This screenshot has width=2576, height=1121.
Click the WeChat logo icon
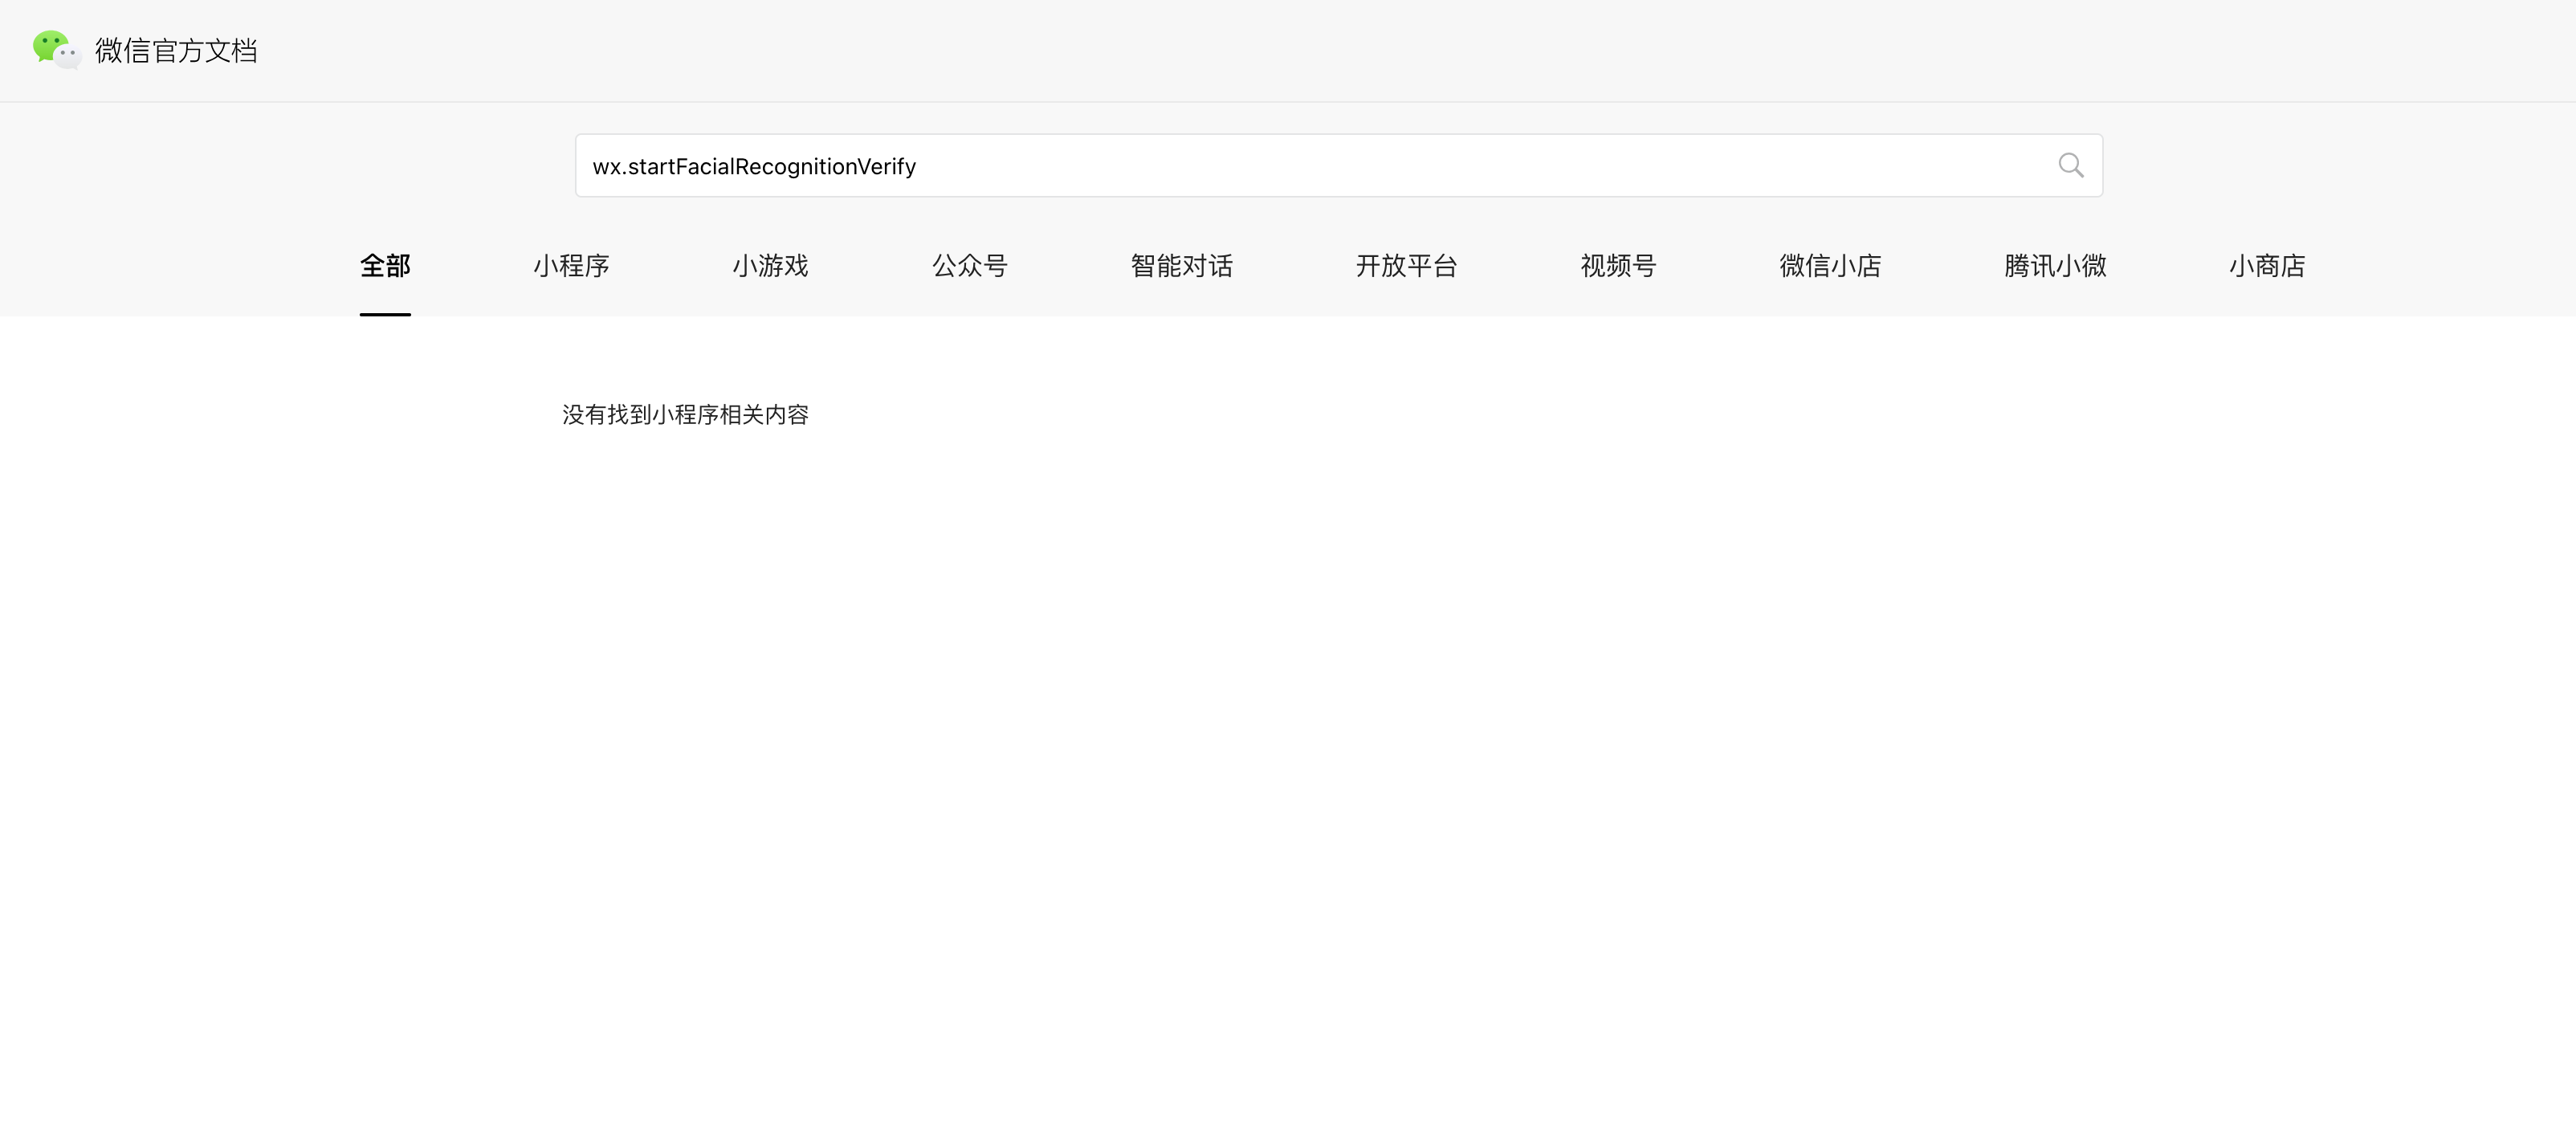[57, 50]
